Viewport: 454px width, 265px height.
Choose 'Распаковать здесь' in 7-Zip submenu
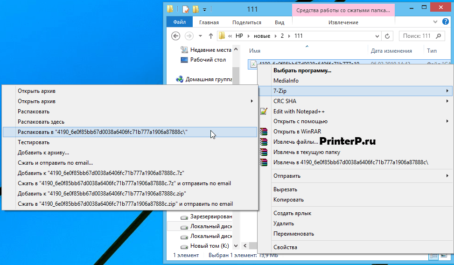tap(41, 122)
